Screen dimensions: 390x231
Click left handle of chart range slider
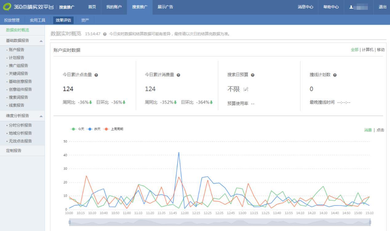pyautogui.click(x=70, y=222)
